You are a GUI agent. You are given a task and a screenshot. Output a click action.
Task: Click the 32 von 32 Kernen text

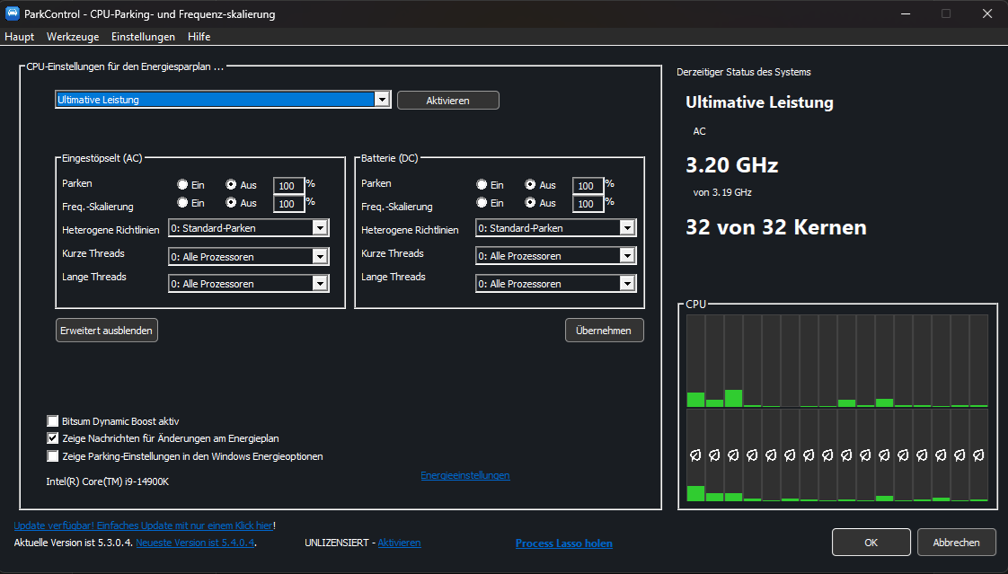[x=776, y=227]
